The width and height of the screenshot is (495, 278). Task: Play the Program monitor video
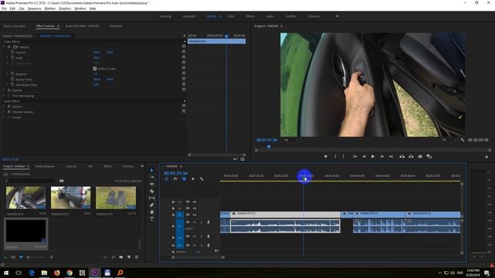pyautogui.click(x=373, y=157)
